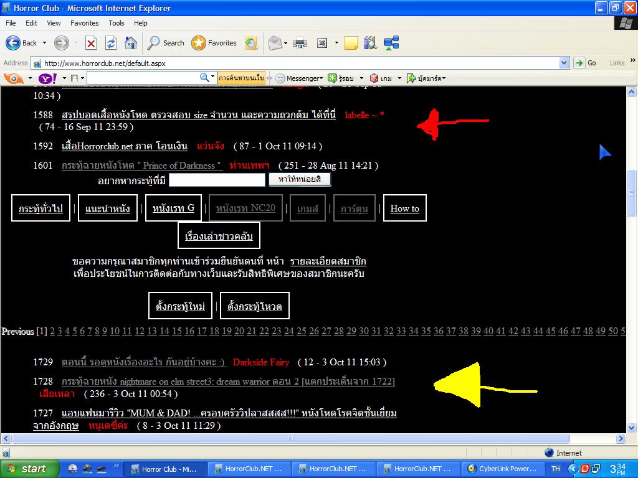Screen dimensions: 638x478
Task: Click the topic number search input field
Action: coord(217,180)
